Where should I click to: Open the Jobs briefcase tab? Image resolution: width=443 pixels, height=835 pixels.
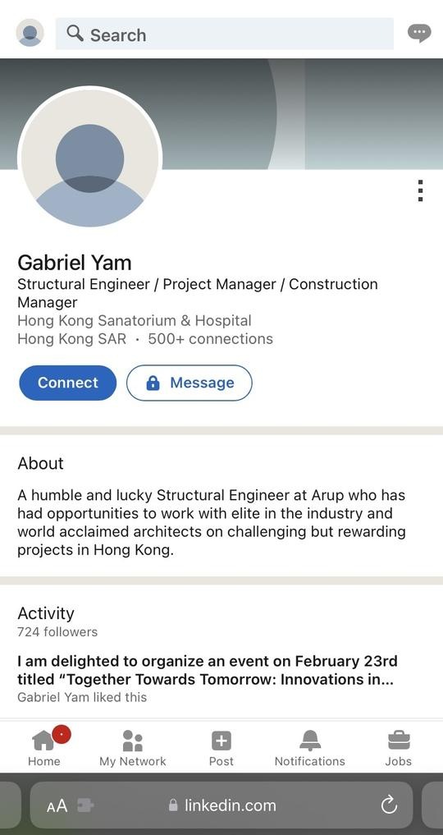[x=399, y=747]
